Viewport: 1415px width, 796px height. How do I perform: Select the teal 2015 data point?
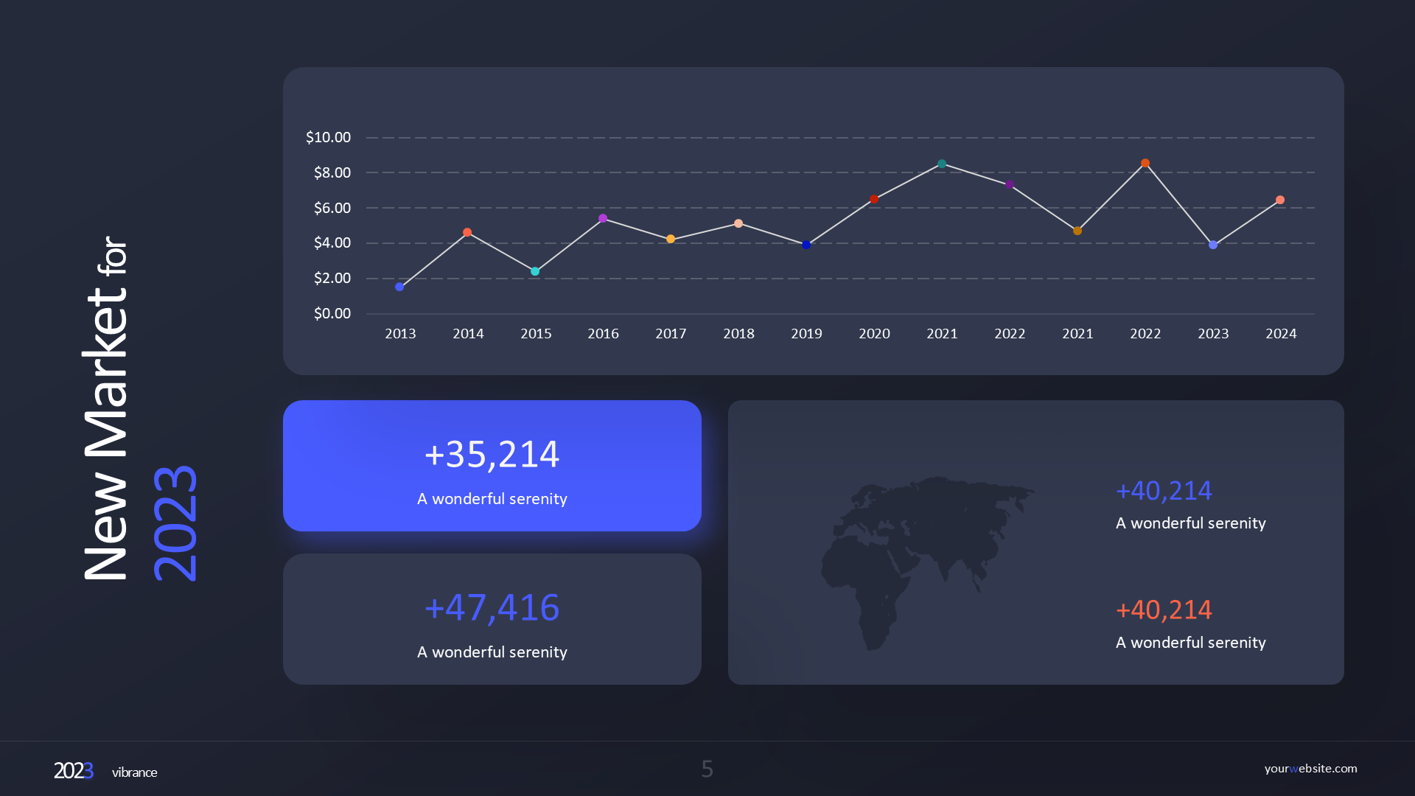536,271
